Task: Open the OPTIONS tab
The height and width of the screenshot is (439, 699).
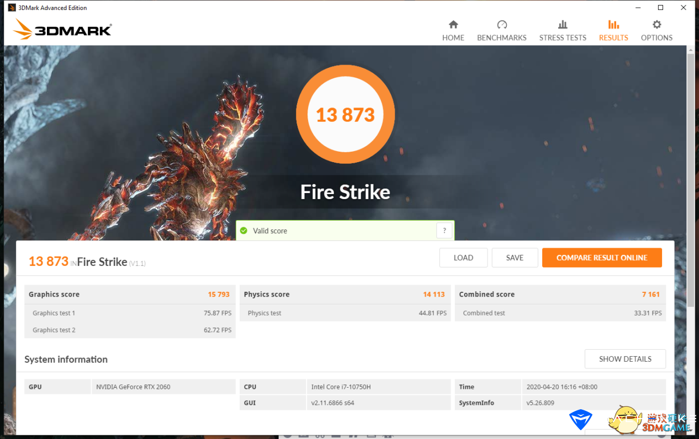Action: (656, 31)
